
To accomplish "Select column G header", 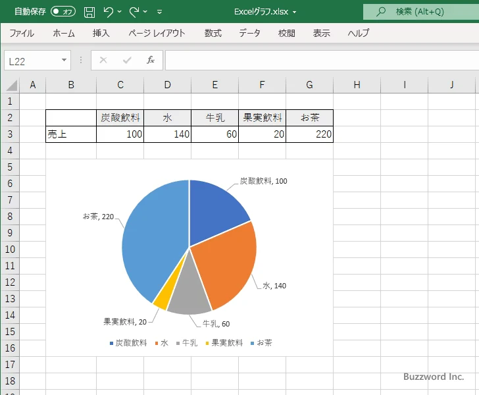I will (309, 85).
